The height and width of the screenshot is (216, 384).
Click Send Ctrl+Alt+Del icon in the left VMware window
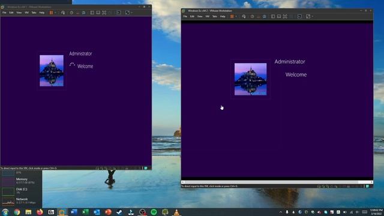[x=63, y=13]
